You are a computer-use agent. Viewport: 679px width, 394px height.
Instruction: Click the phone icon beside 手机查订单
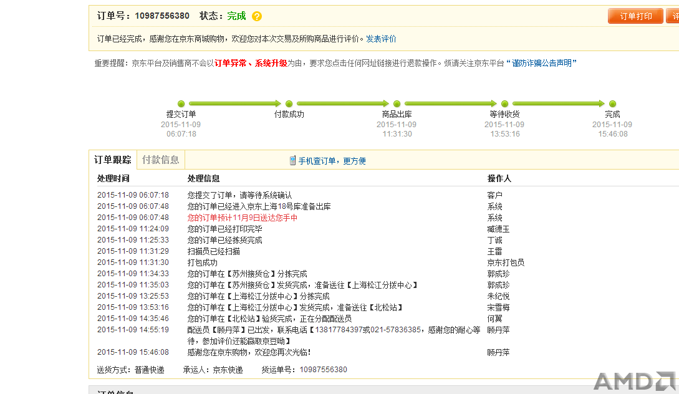[x=292, y=161]
